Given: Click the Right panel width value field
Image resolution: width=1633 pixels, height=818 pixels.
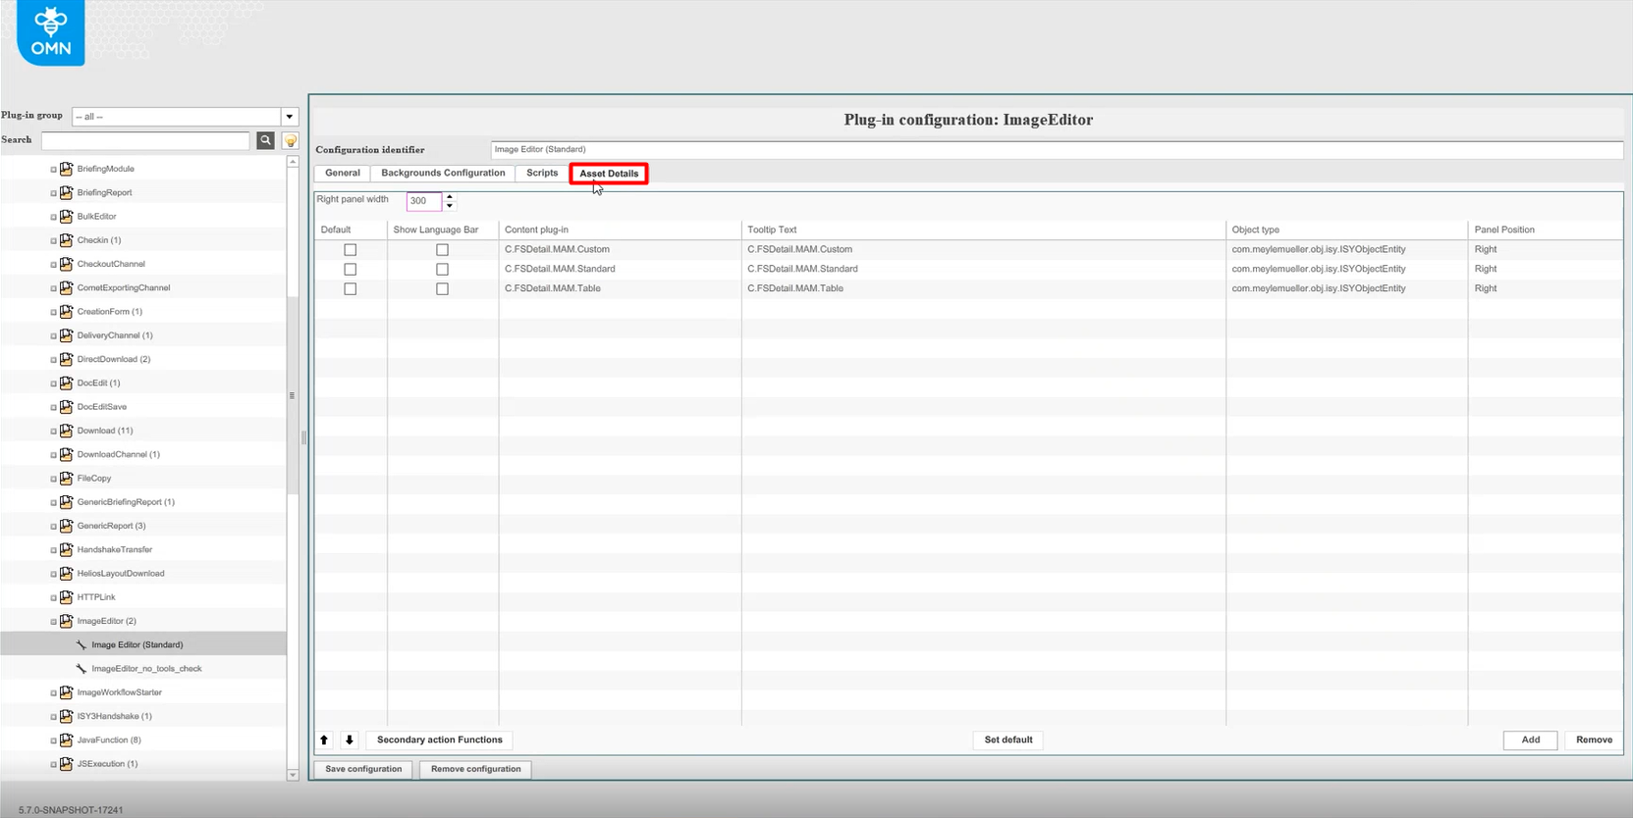Looking at the screenshot, I should [424, 201].
